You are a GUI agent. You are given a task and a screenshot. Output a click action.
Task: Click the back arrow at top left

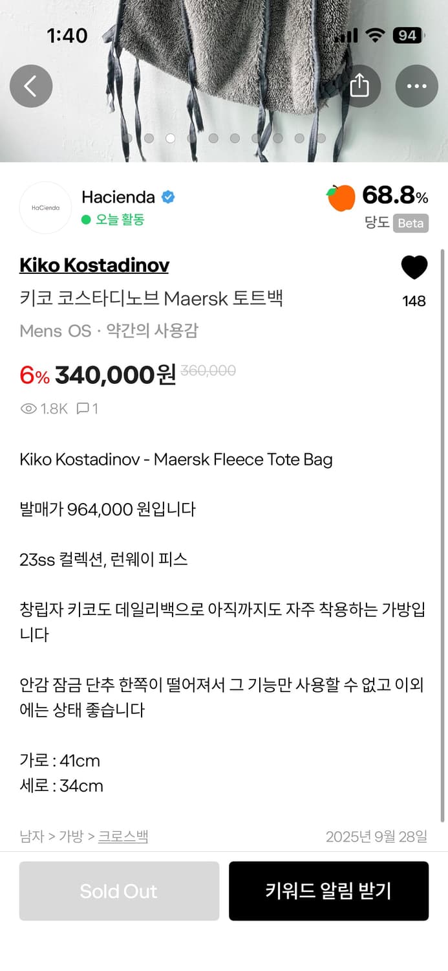pyautogui.click(x=30, y=85)
